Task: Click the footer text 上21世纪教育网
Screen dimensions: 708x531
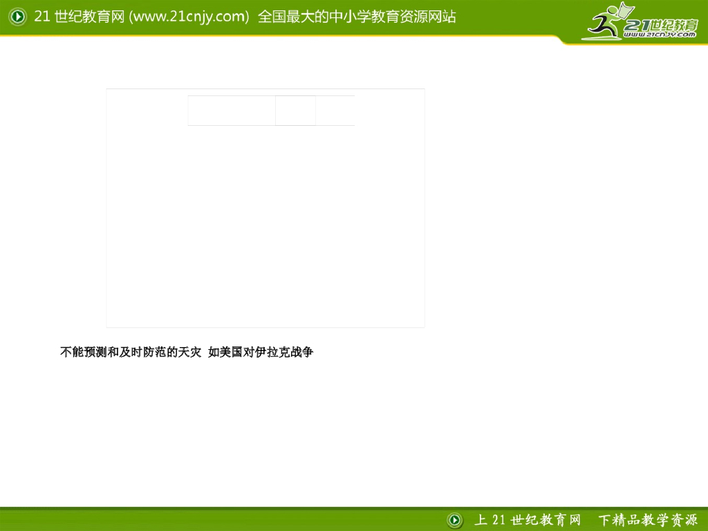Action: click(x=527, y=520)
